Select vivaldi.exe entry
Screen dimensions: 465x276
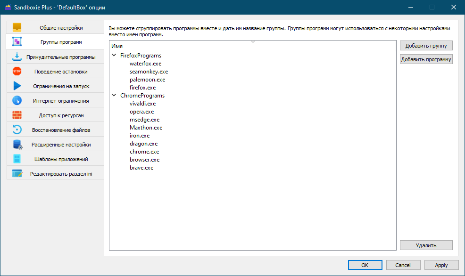tap(142, 103)
